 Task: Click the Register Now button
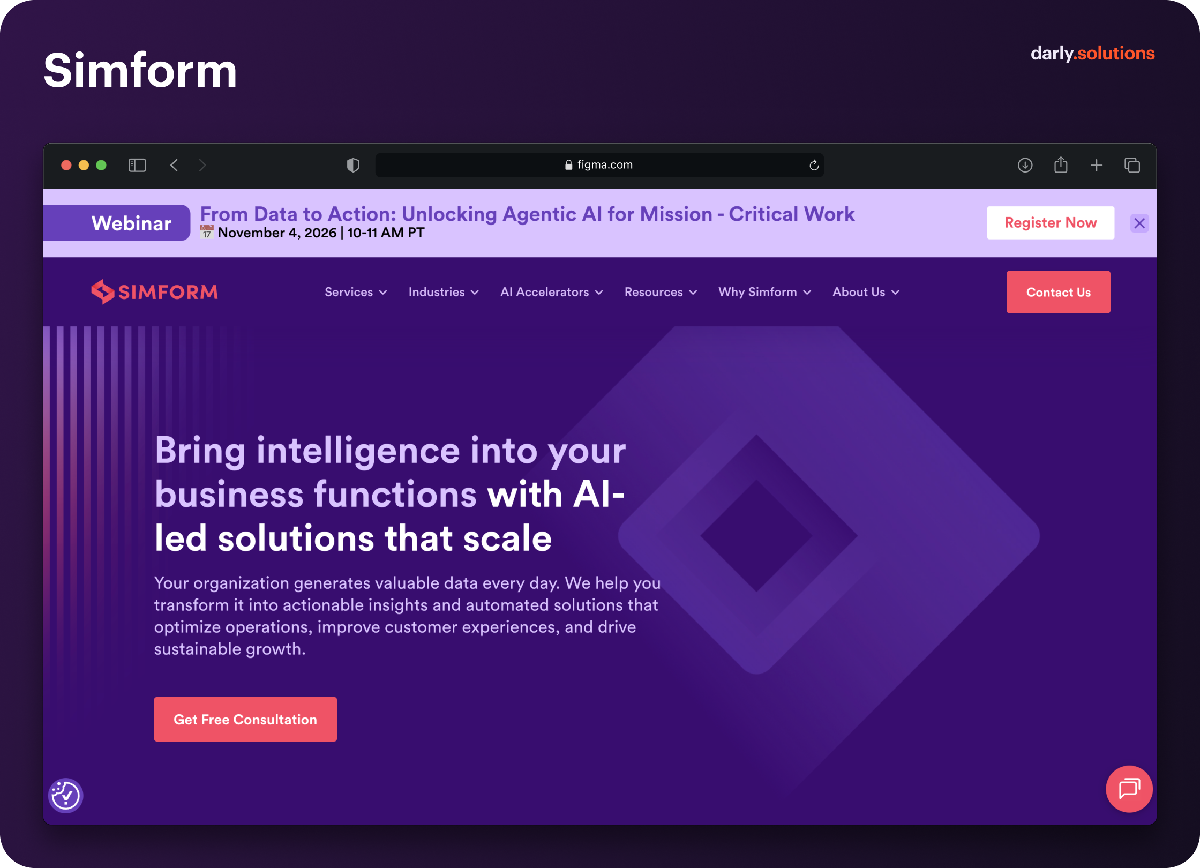[1051, 222]
